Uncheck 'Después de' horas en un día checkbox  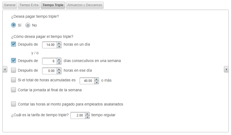13,44
